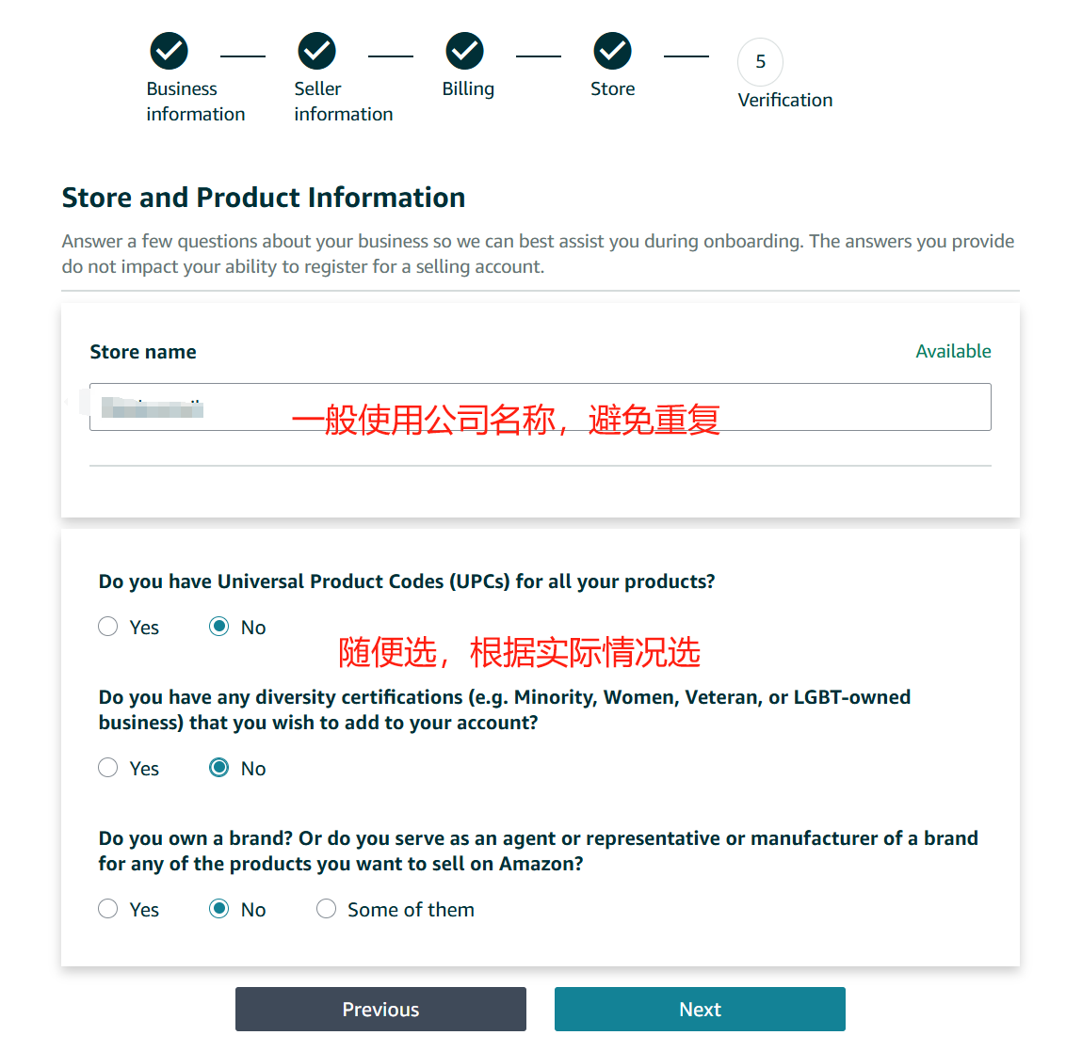1082x1051 pixels.
Task: Click the Store name input field
Action: click(540, 407)
